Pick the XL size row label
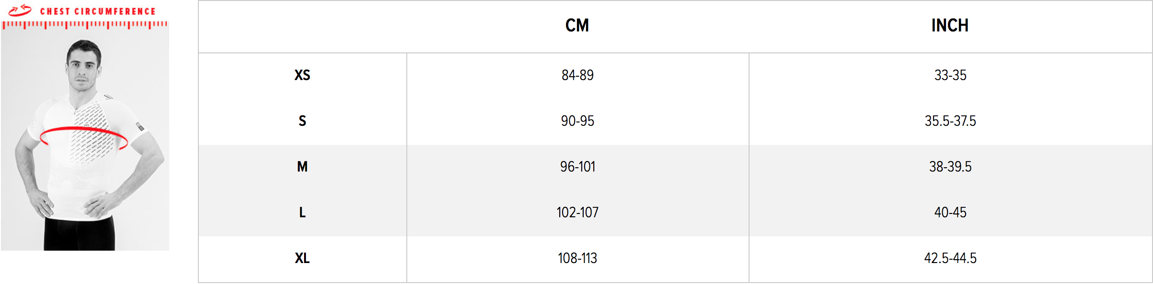1153x284 pixels. pyautogui.click(x=302, y=258)
